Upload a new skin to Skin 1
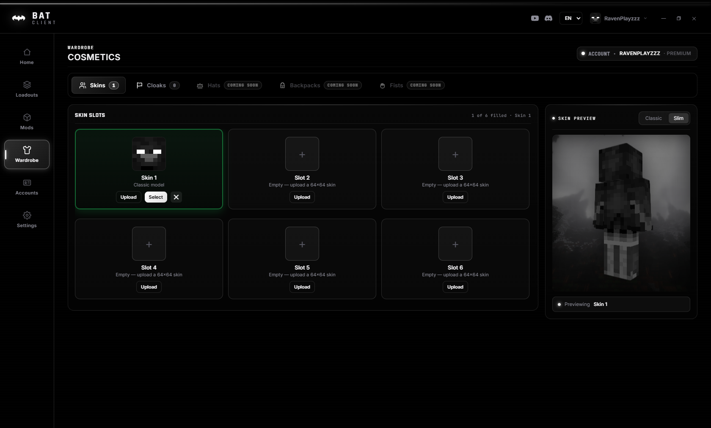 click(128, 197)
